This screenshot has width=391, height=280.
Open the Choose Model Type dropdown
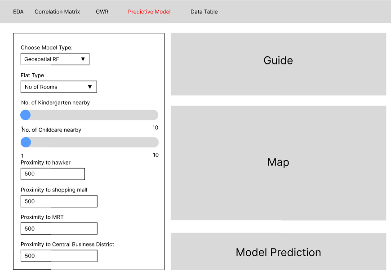click(x=55, y=59)
